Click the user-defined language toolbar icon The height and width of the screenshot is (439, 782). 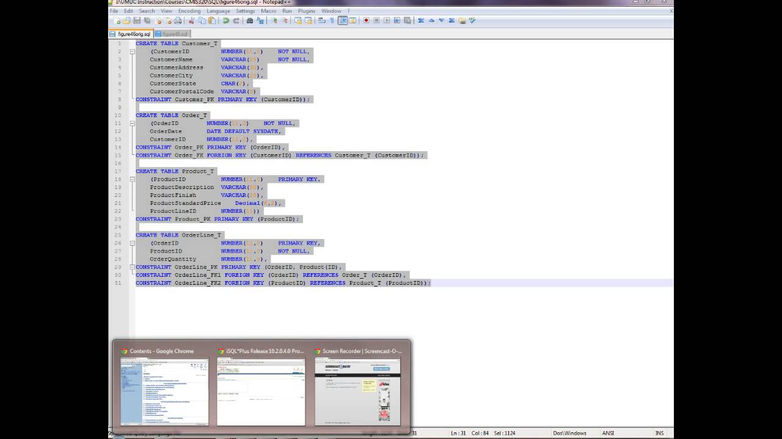[x=353, y=21]
